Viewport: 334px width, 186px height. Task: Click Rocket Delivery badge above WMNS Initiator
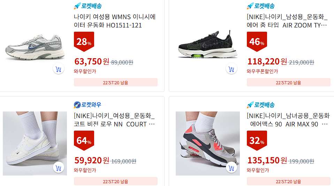(x=88, y=6)
